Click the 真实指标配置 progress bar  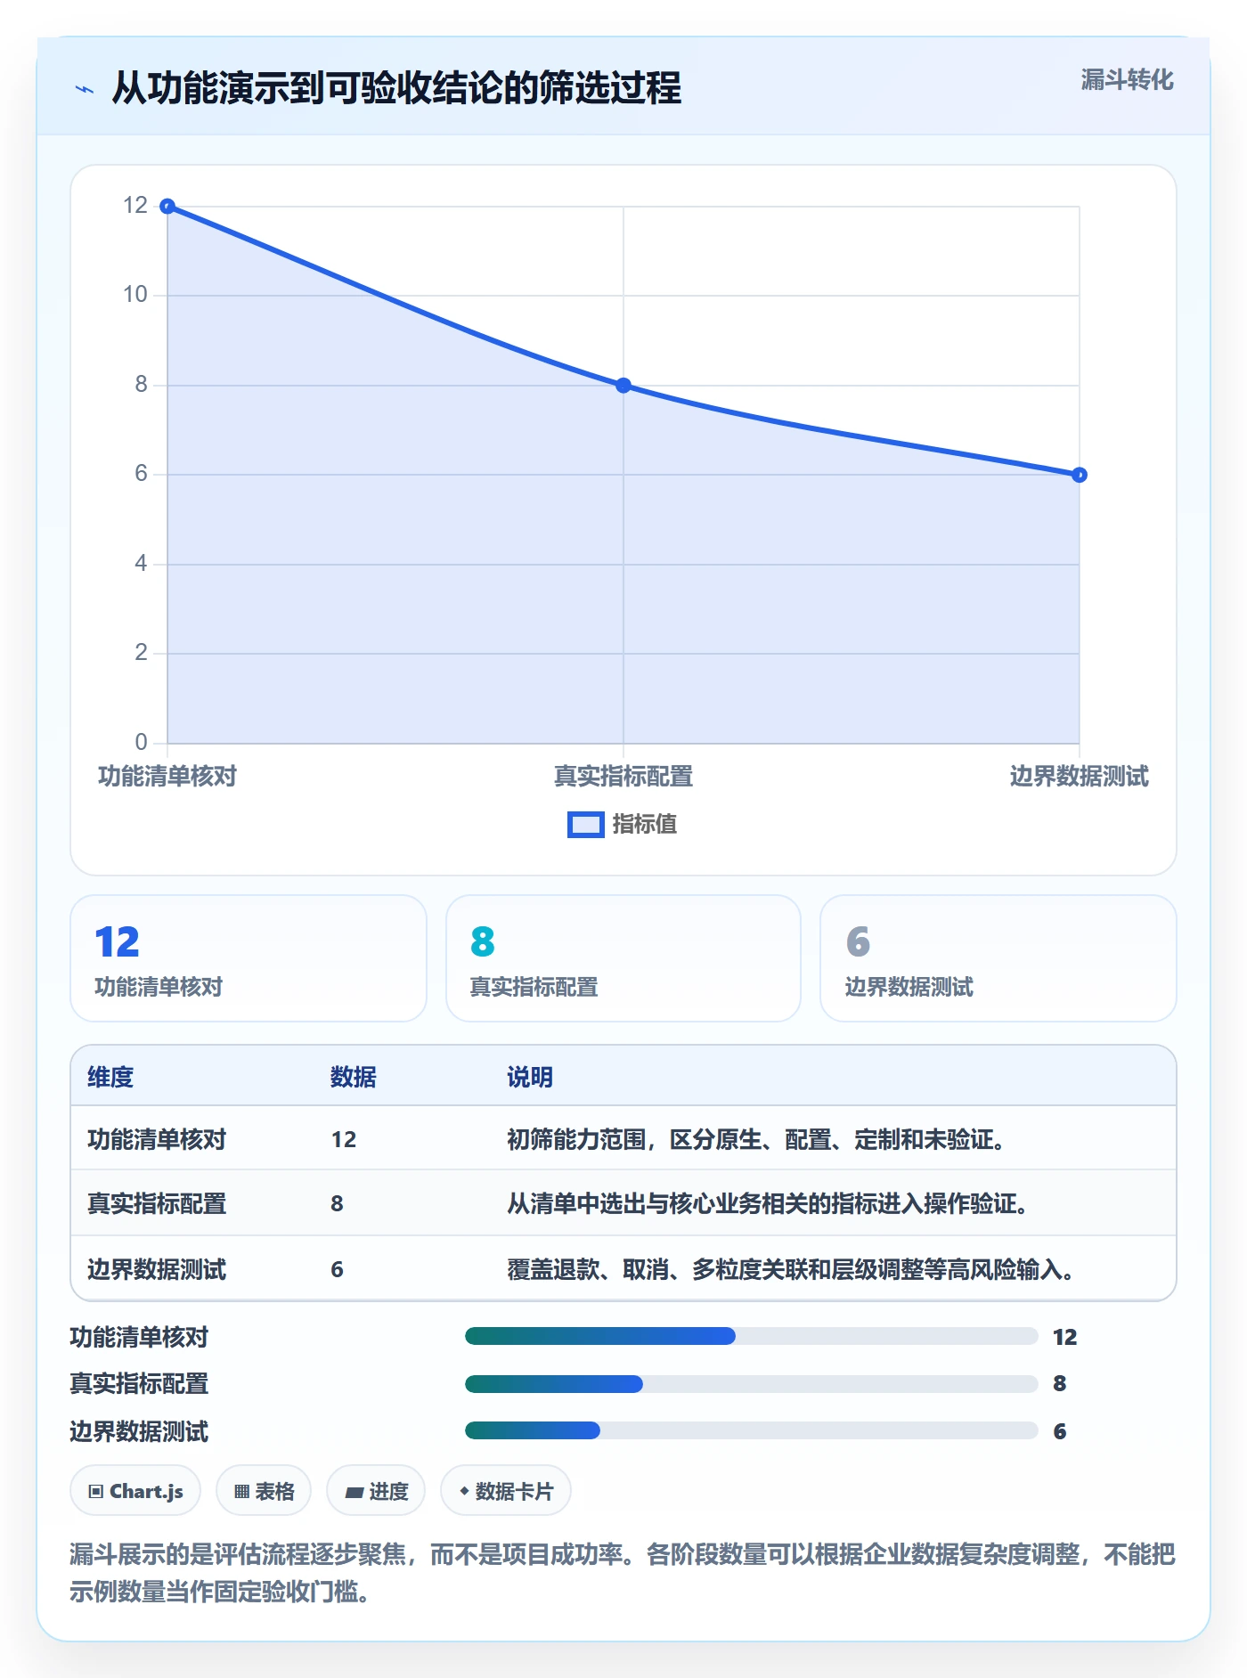click(x=752, y=1384)
